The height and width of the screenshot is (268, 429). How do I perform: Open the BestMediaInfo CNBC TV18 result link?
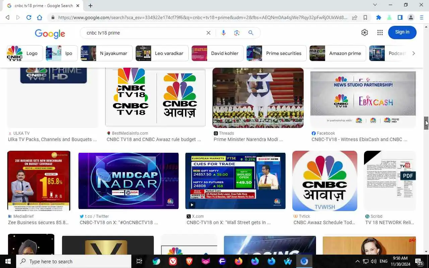point(154,139)
